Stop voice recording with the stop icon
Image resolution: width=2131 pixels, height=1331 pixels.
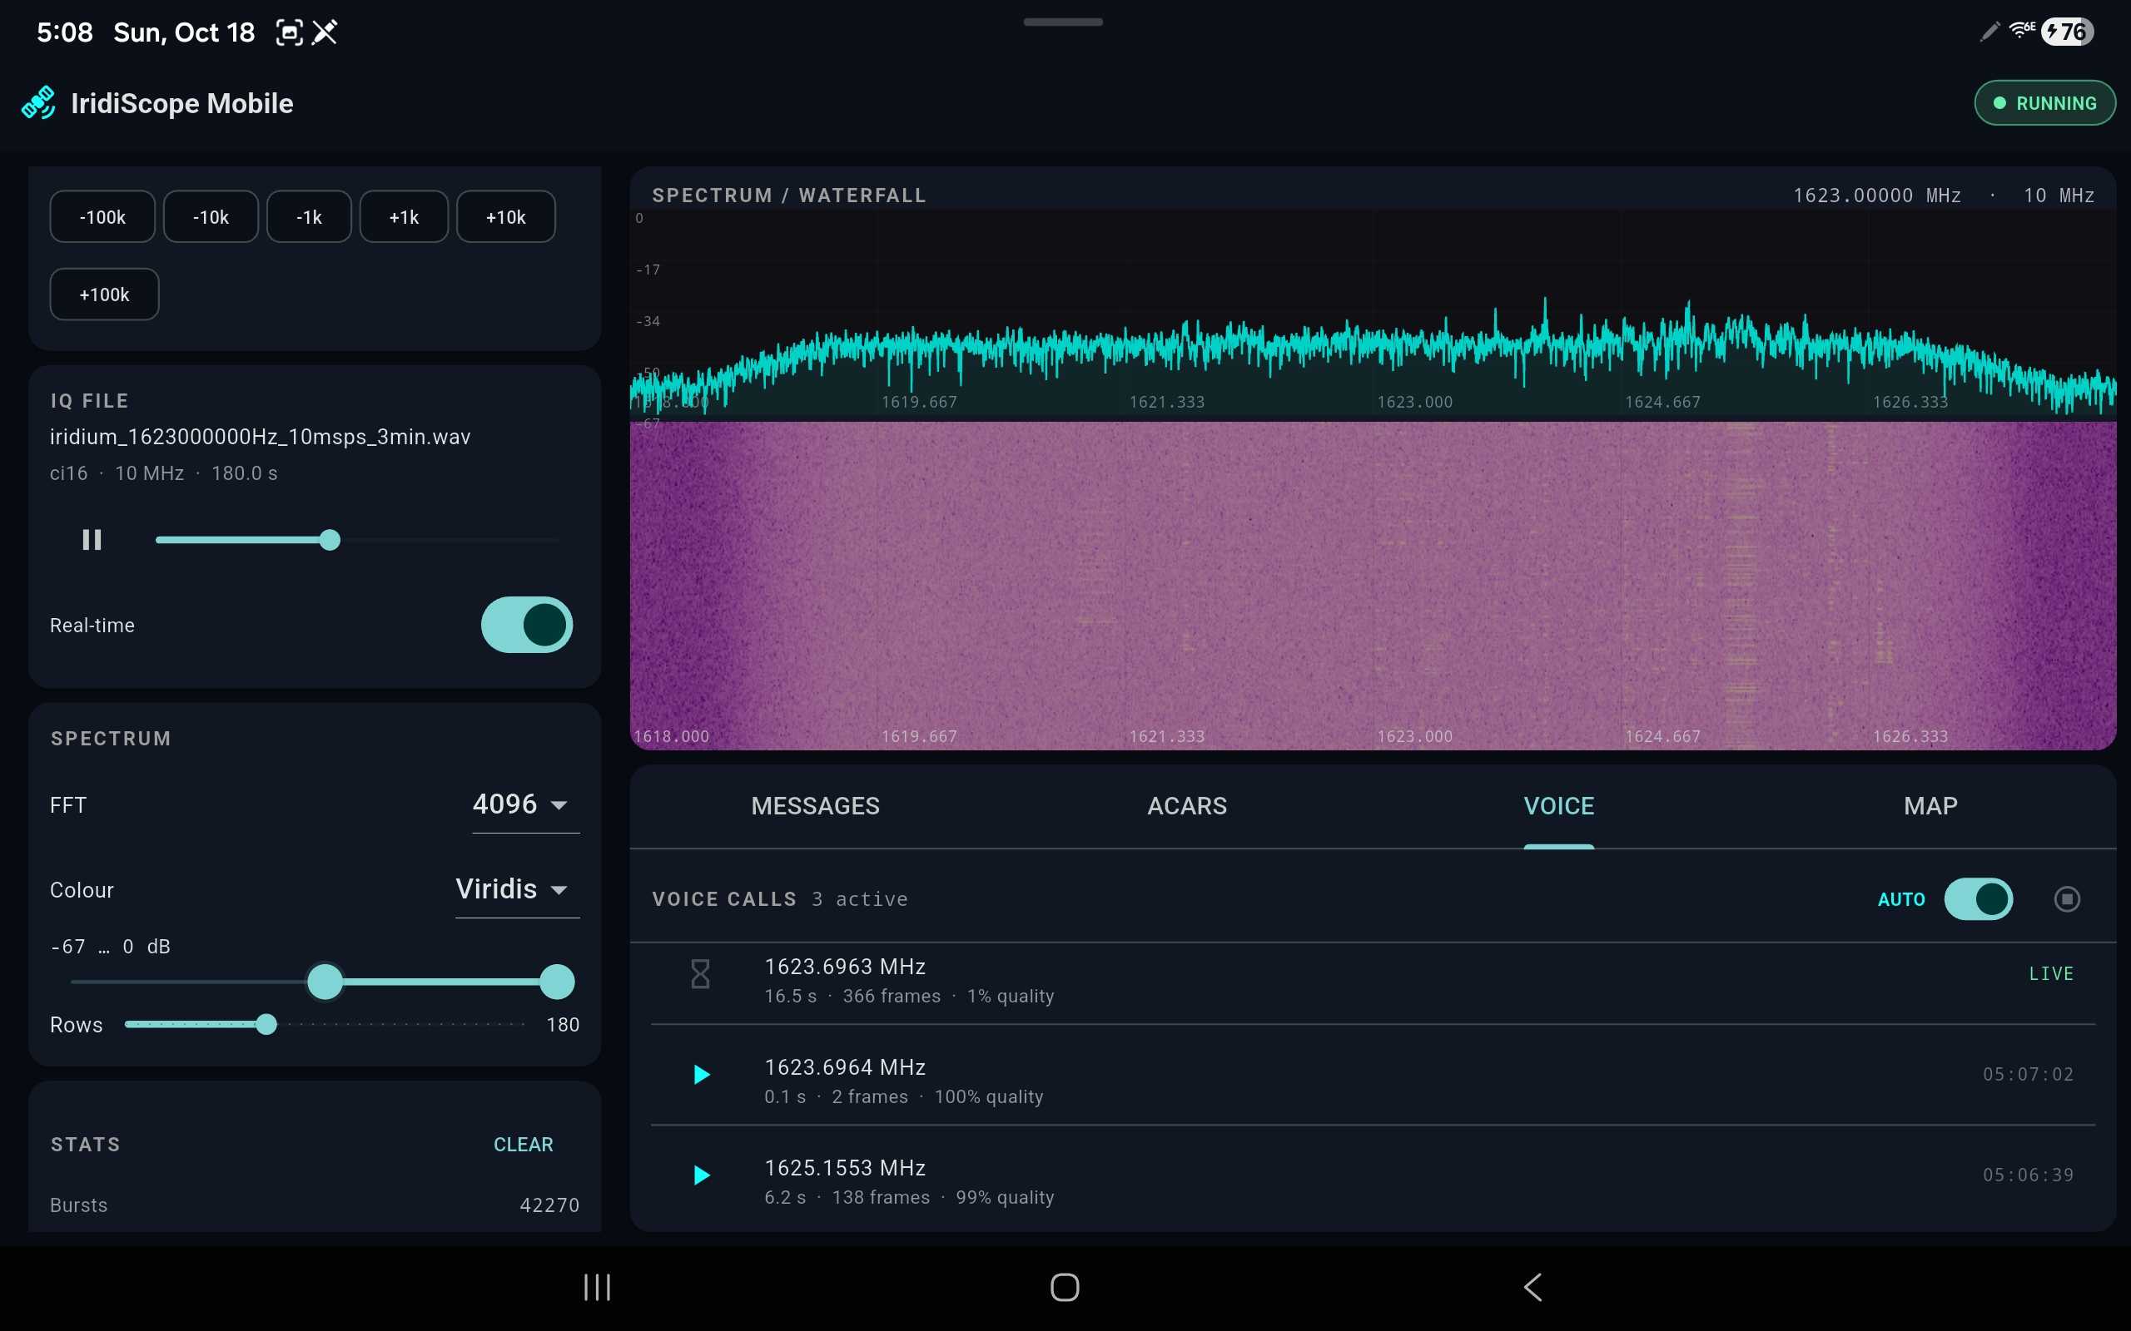[2067, 898]
